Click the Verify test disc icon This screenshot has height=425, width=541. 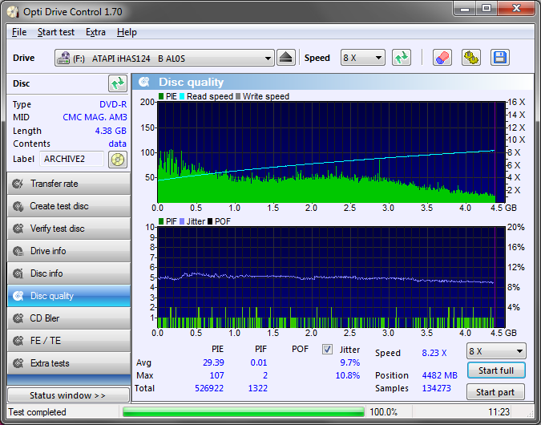click(x=18, y=229)
